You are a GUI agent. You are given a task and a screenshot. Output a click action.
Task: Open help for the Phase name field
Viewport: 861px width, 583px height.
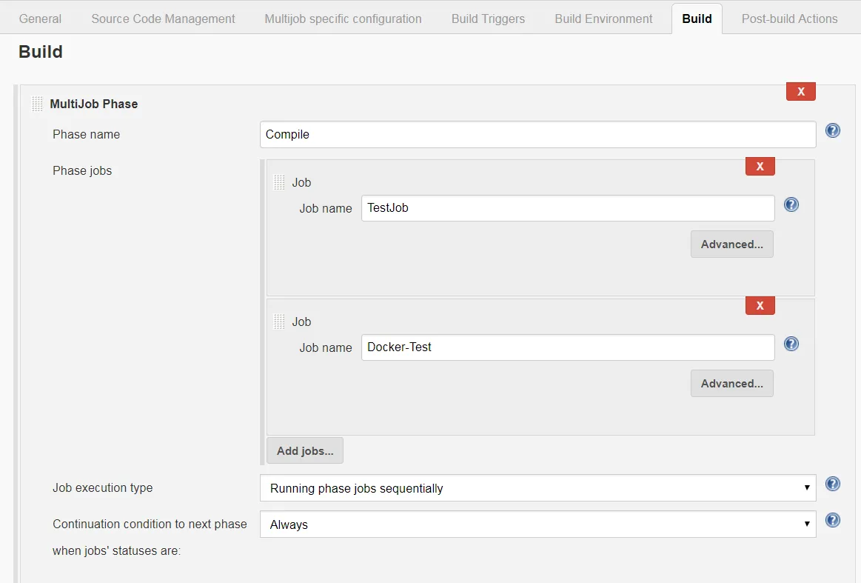coord(832,131)
